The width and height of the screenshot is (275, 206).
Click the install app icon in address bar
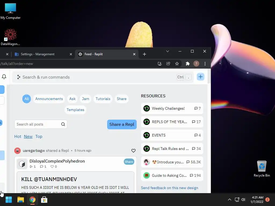pos(160,64)
